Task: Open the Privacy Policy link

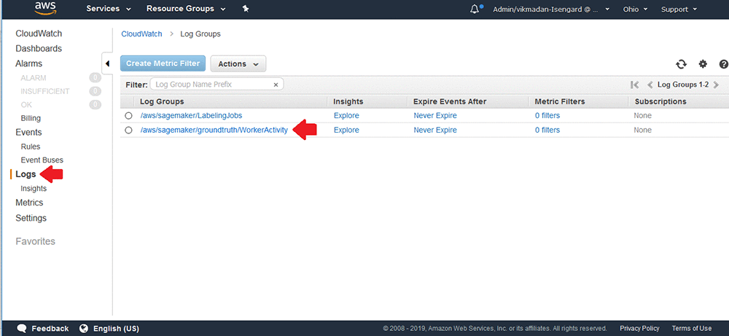Action: pyautogui.click(x=640, y=328)
